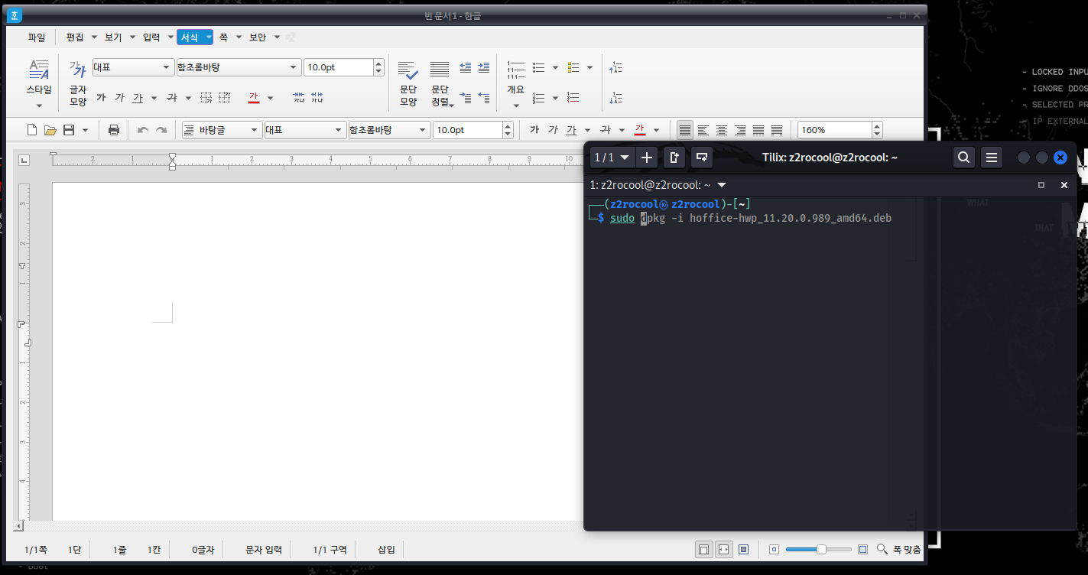Click the colored bullet list icon

click(573, 68)
